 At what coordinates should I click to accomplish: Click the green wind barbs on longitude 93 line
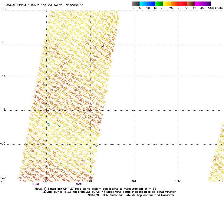(48, 125)
